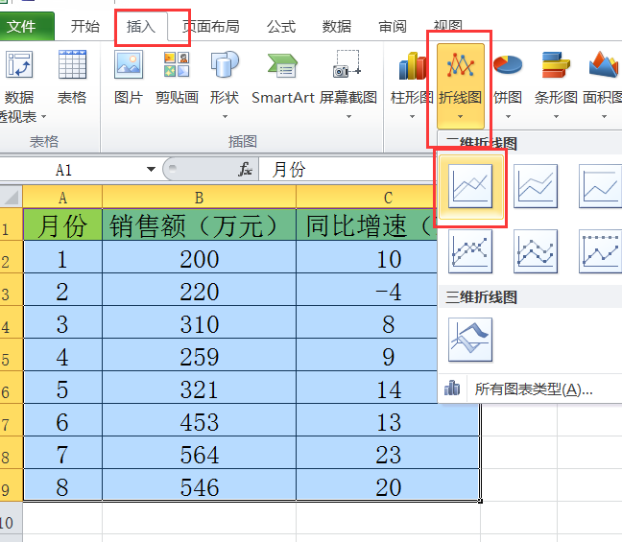Open 剪贴画 (Clip Art)
Image resolution: width=622 pixels, height=542 pixels.
click(177, 76)
